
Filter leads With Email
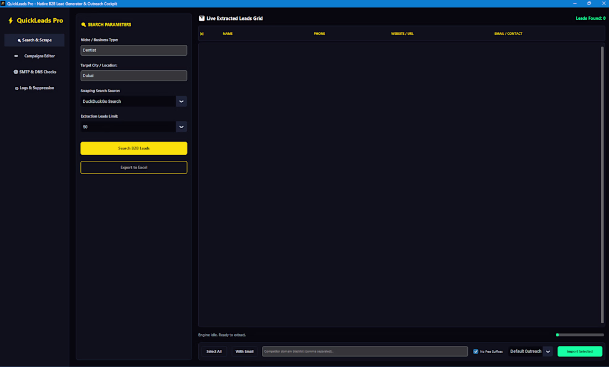244,352
